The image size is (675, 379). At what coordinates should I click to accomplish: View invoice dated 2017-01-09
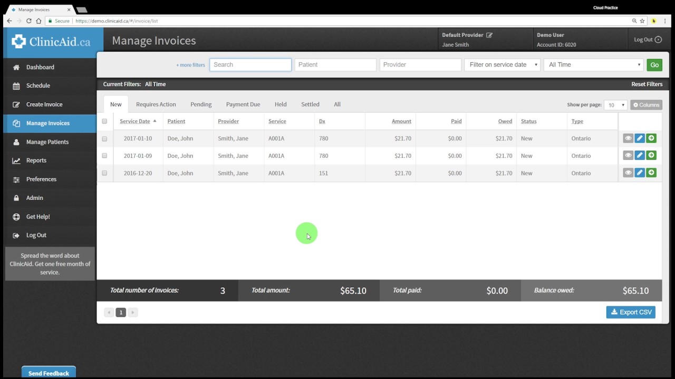click(x=628, y=155)
